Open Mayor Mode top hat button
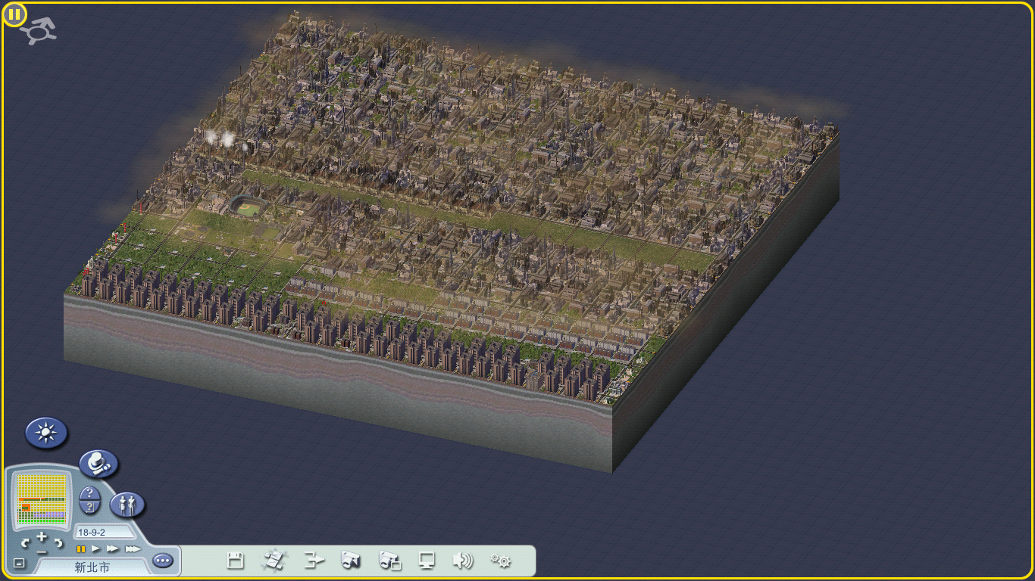This screenshot has width=1035, height=581. click(x=99, y=463)
